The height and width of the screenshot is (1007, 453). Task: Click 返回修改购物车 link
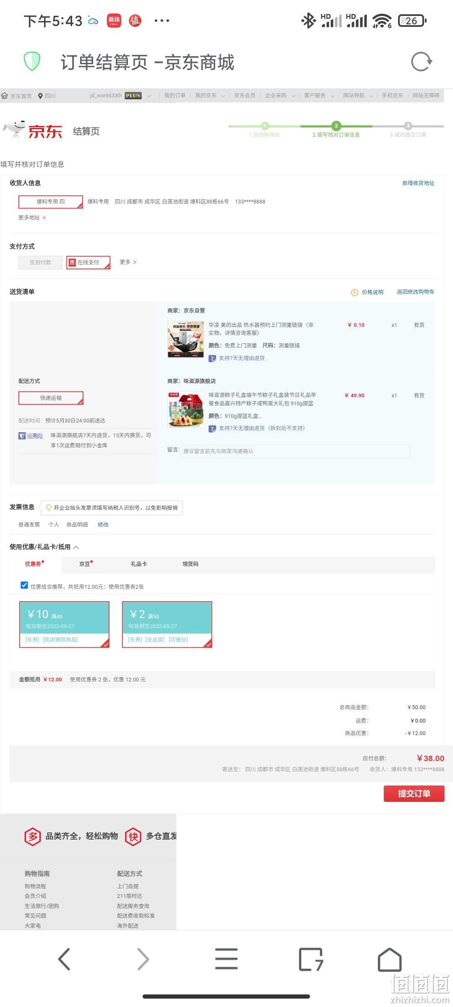tap(415, 292)
